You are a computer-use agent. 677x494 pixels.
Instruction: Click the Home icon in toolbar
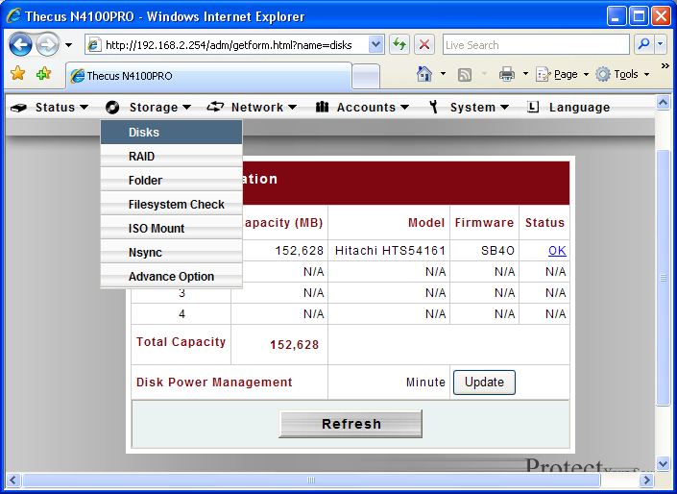pyautogui.click(x=424, y=74)
